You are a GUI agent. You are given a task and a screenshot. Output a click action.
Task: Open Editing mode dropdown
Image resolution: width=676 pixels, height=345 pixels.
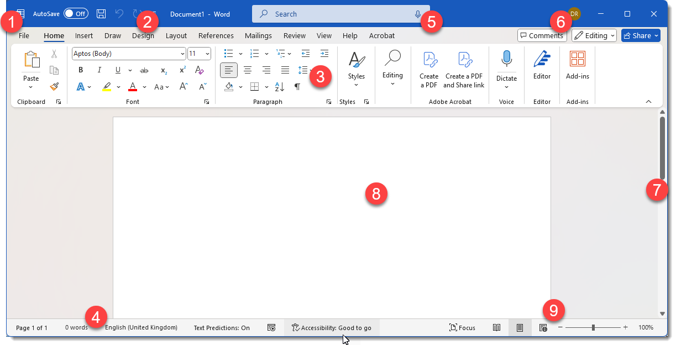(594, 35)
